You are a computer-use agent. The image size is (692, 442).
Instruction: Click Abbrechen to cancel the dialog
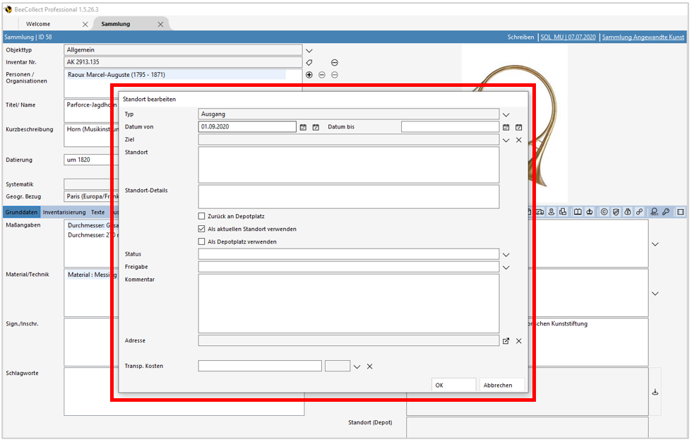[x=496, y=386]
